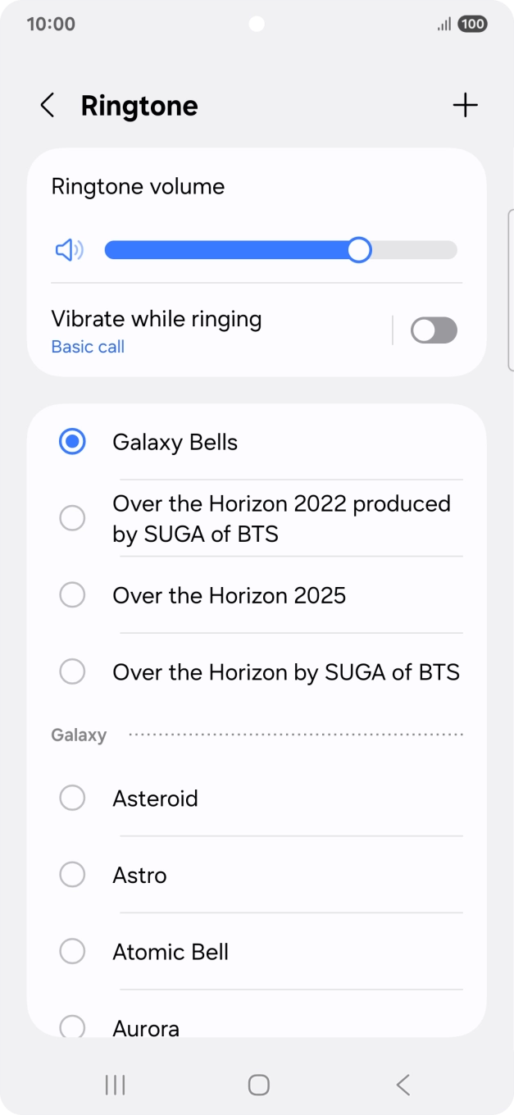Tap the Home button in the navigation bar

(257, 1084)
